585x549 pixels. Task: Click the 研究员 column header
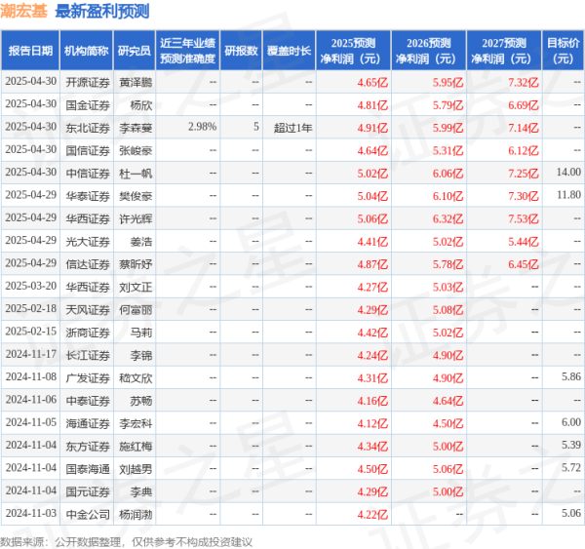click(x=135, y=50)
